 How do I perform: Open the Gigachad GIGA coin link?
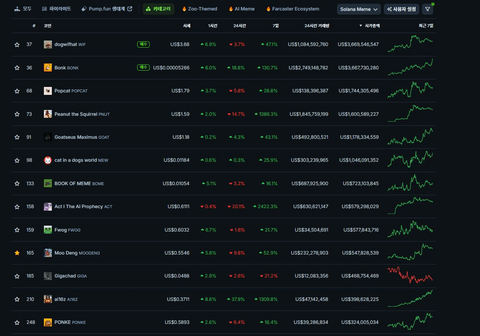coord(70,276)
